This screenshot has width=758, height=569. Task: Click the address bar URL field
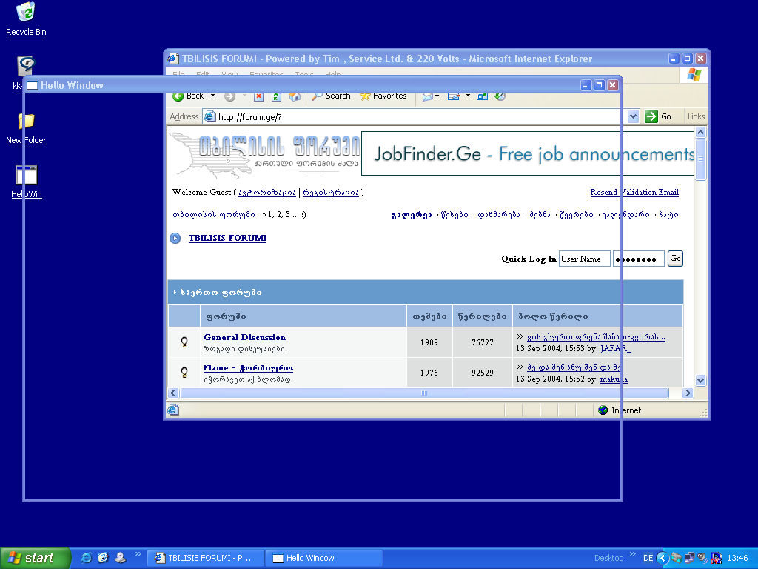[x=416, y=116]
